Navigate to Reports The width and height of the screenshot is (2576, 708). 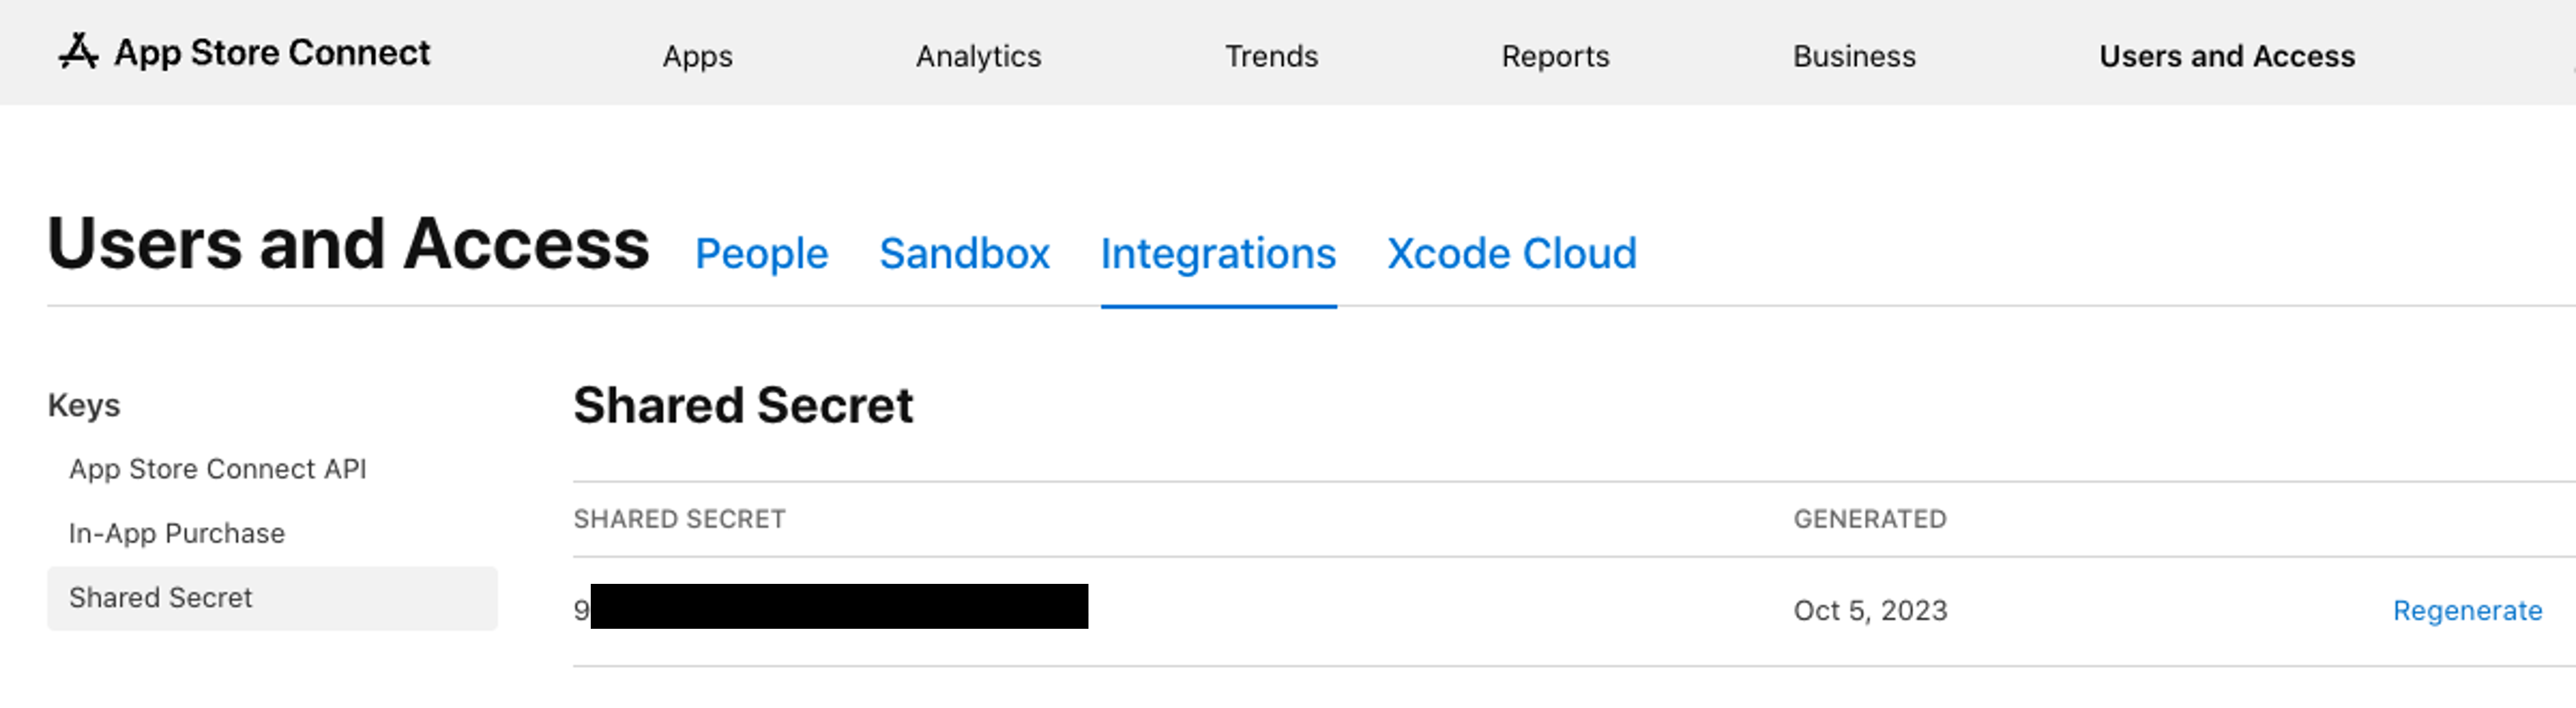point(1555,57)
